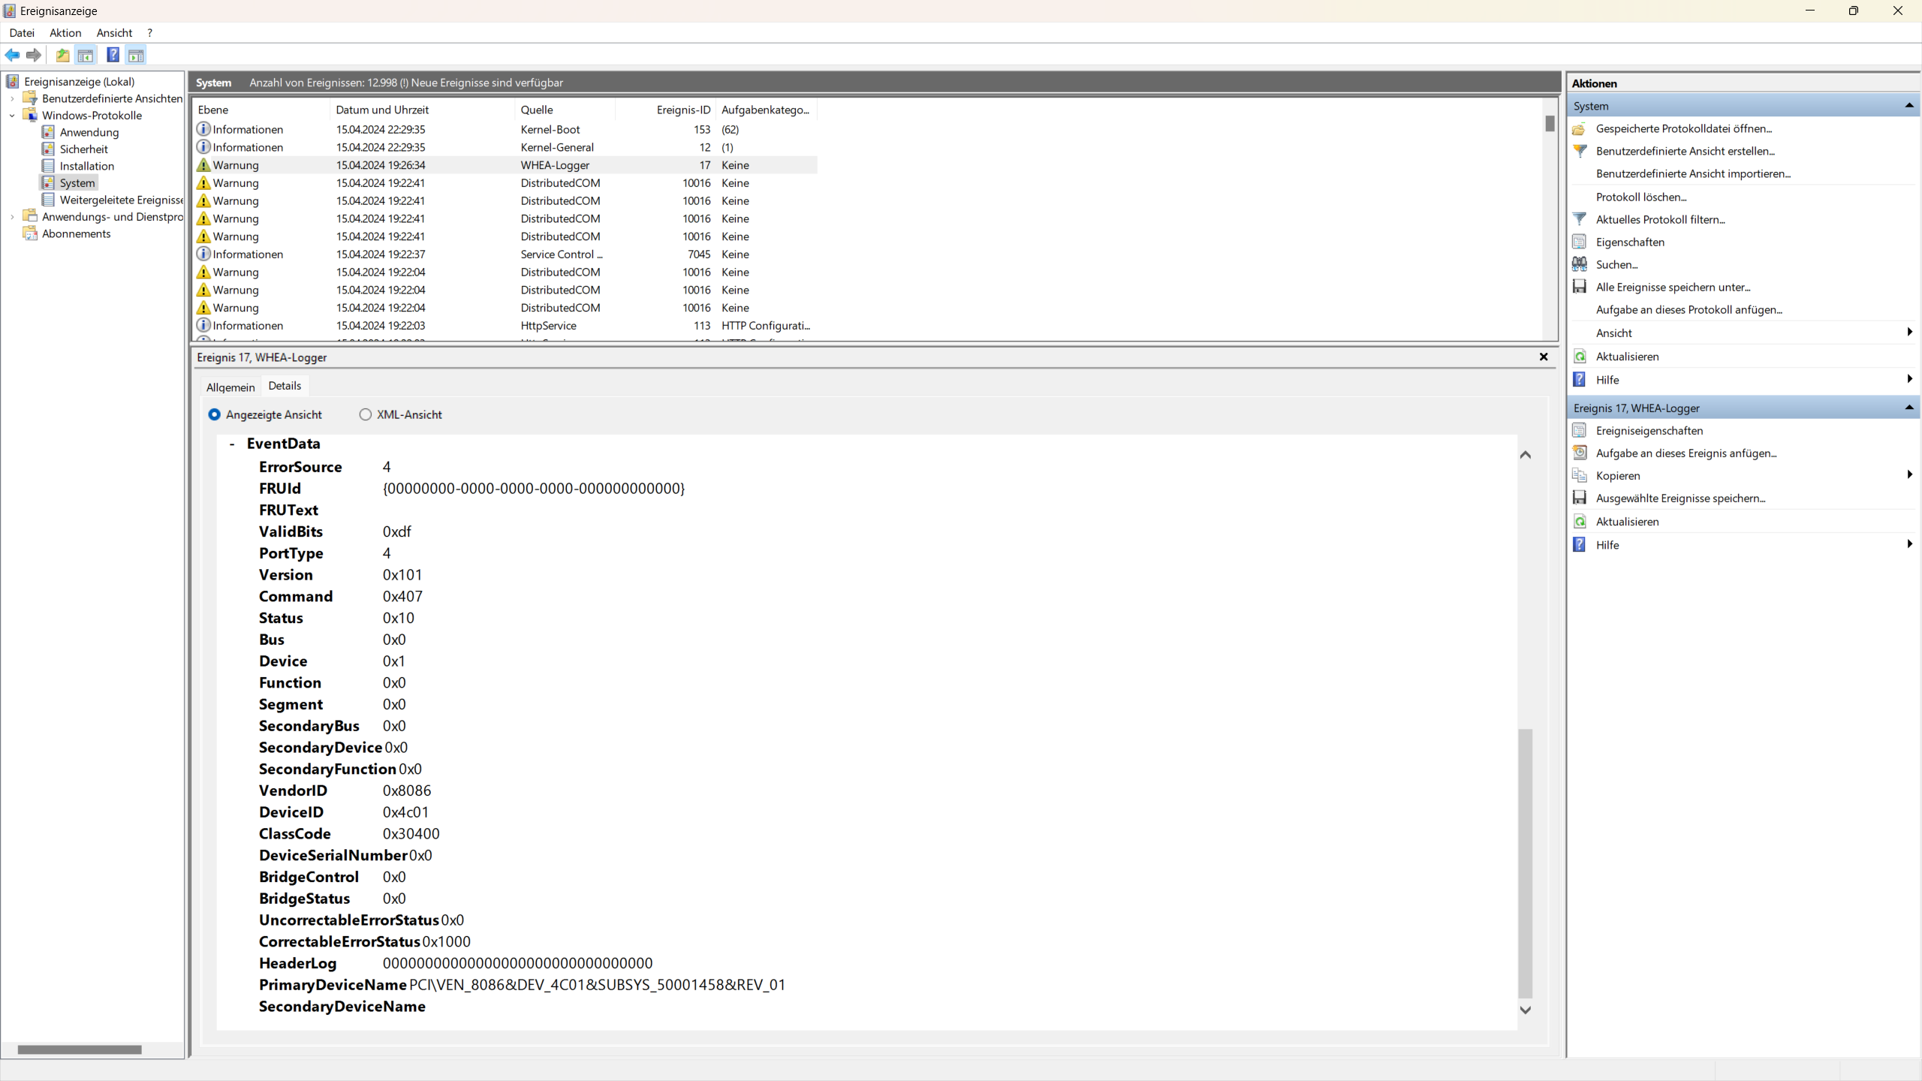Collapse the Windows-Protokolle tree node
Viewport: 1922px width, 1081px height.
[12, 116]
